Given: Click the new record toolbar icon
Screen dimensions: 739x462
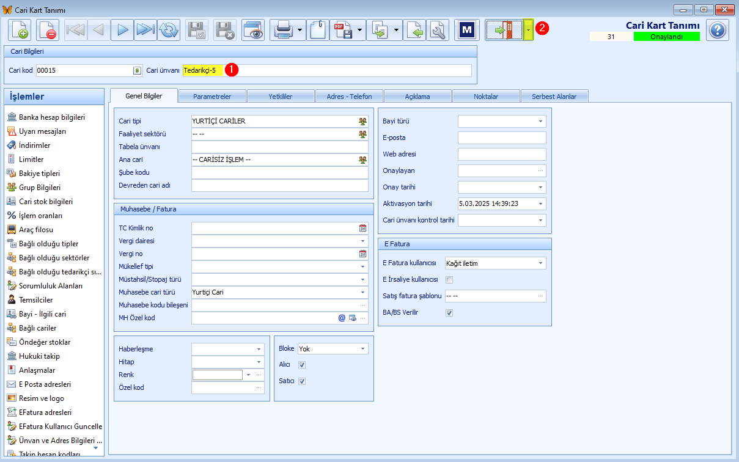Looking at the screenshot, I should 19,30.
